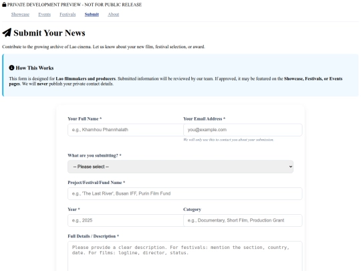Image resolution: width=361 pixels, height=271 pixels.
Task: Click the 'Contribute to the growing archive' intro text
Action: [104, 47]
